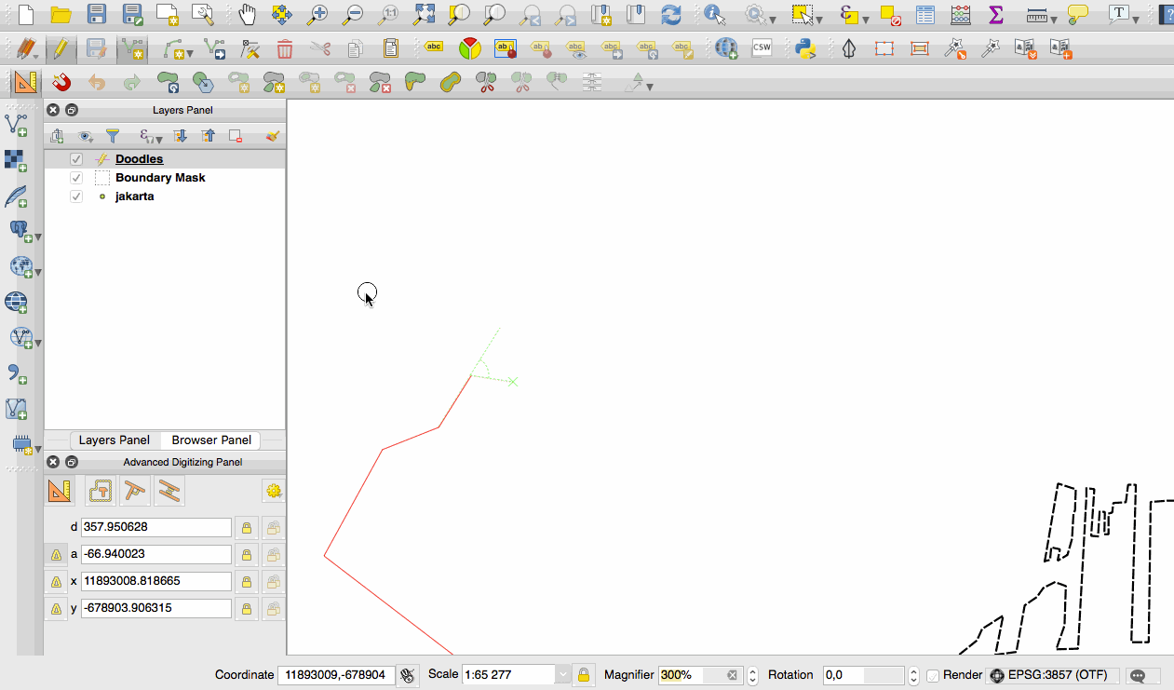
Task: Open the Python console
Action: click(x=805, y=48)
